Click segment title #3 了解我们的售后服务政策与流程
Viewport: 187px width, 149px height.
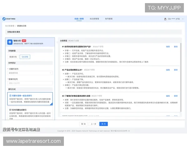(x=76, y=96)
